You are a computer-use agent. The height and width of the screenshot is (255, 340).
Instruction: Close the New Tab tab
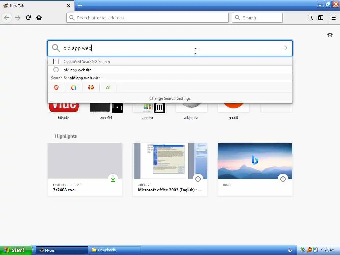[x=69, y=6]
